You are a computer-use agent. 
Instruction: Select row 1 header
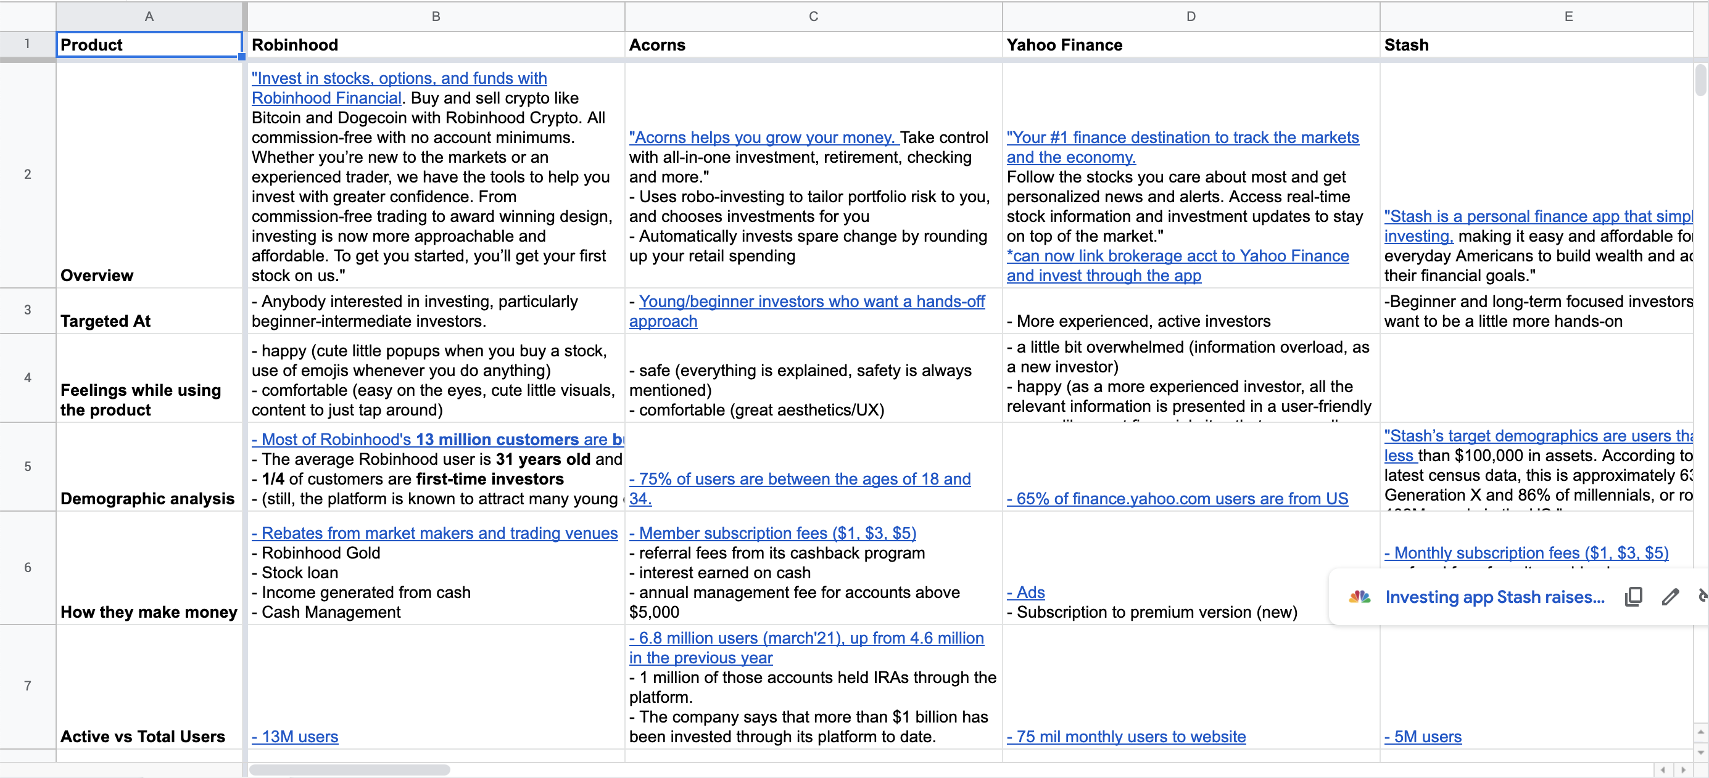[27, 44]
